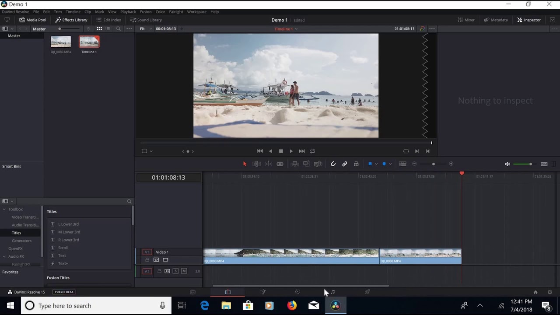Toggle the linked selection chain icon
Image resolution: width=560 pixels, height=315 pixels.
click(x=345, y=164)
